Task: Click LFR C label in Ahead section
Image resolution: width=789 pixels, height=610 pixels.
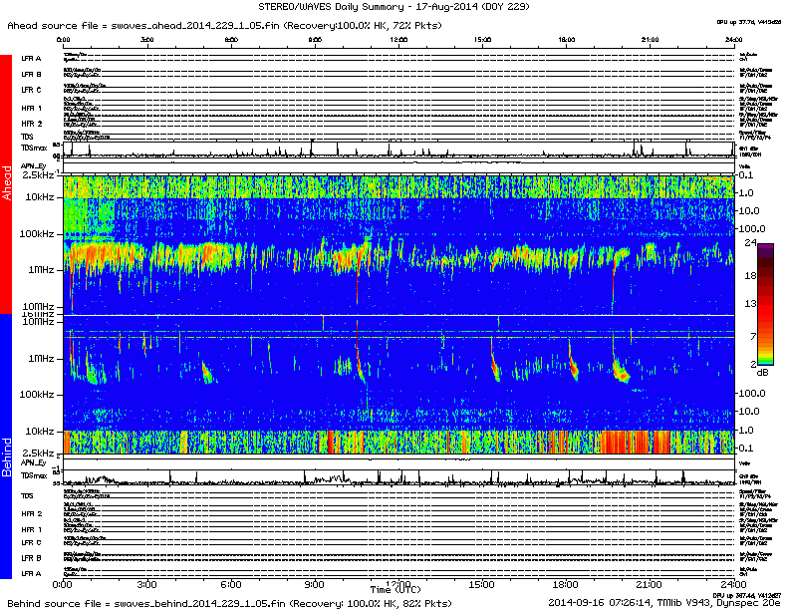Action: [x=31, y=90]
